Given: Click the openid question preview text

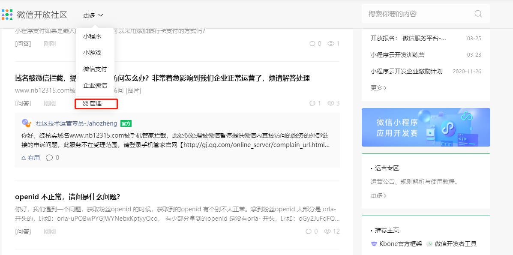Looking at the screenshot, I should tap(178, 214).
